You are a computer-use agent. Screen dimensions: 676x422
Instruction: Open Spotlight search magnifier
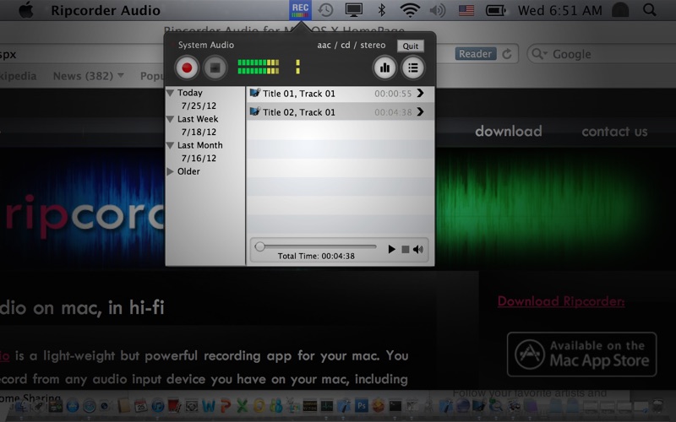click(x=649, y=9)
